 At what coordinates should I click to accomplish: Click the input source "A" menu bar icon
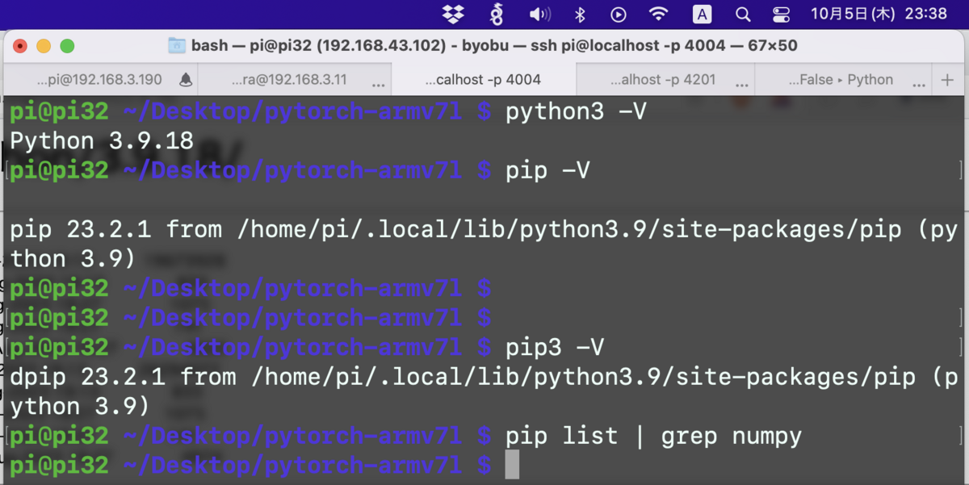click(x=701, y=14)
